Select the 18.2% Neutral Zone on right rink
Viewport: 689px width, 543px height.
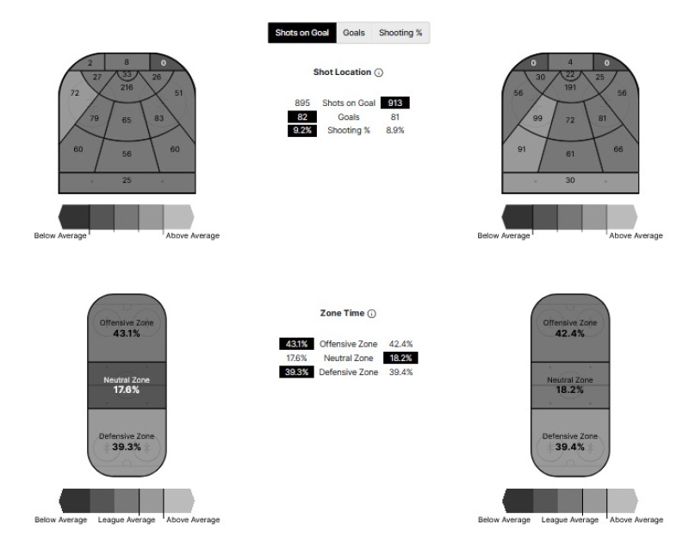[x=569, y=384]
